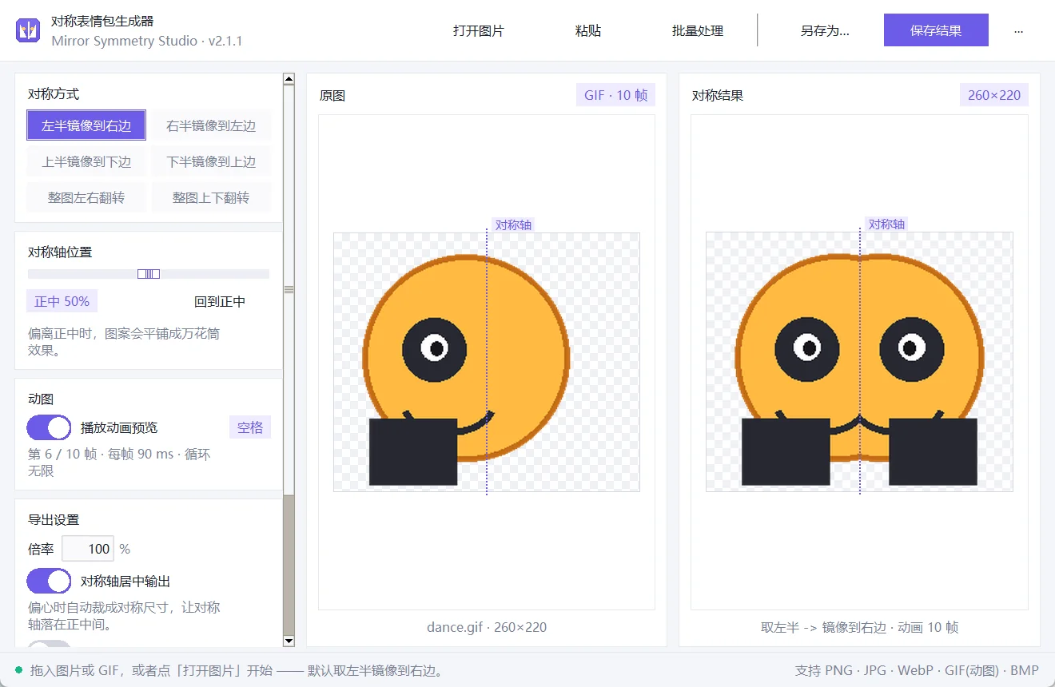Open 批量处理 batch processing
This screenshot has height=687, width=1055.
(698, 30)
